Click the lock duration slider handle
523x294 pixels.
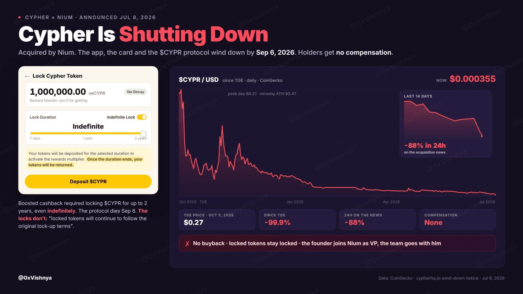143,134
